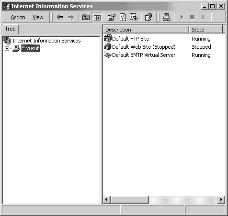
Task: Sort by the Description column header
Action: (146, 30)
